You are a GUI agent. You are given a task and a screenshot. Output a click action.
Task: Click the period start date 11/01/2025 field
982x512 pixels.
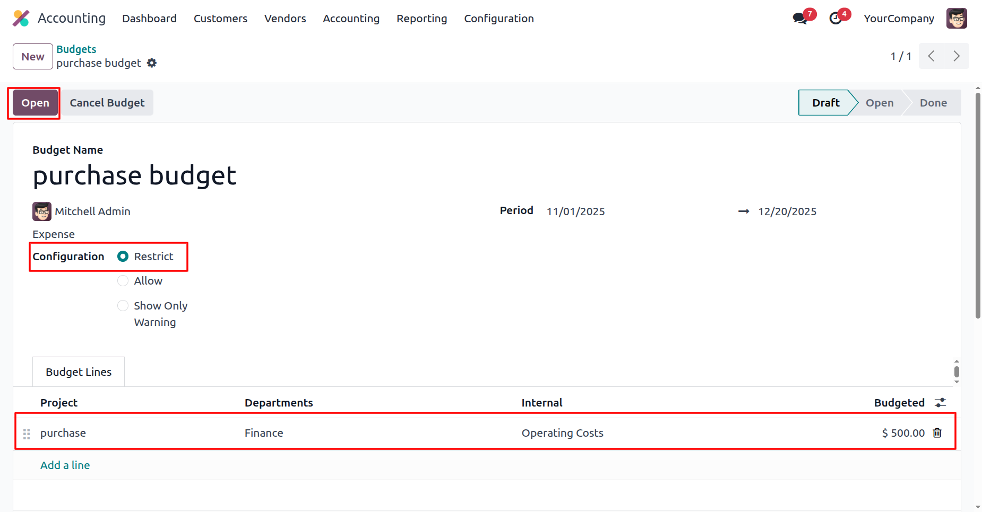point(576,211)
